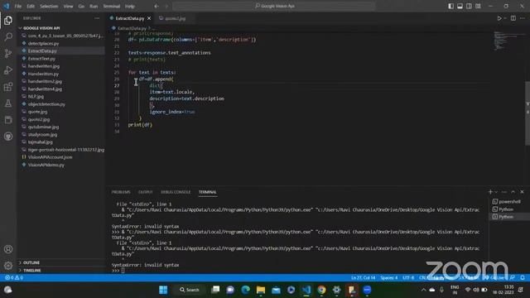Customize layout icon in title bar
Image resolution: width=530 pixels, height=298 pixels.
click(x=479, y=6)
